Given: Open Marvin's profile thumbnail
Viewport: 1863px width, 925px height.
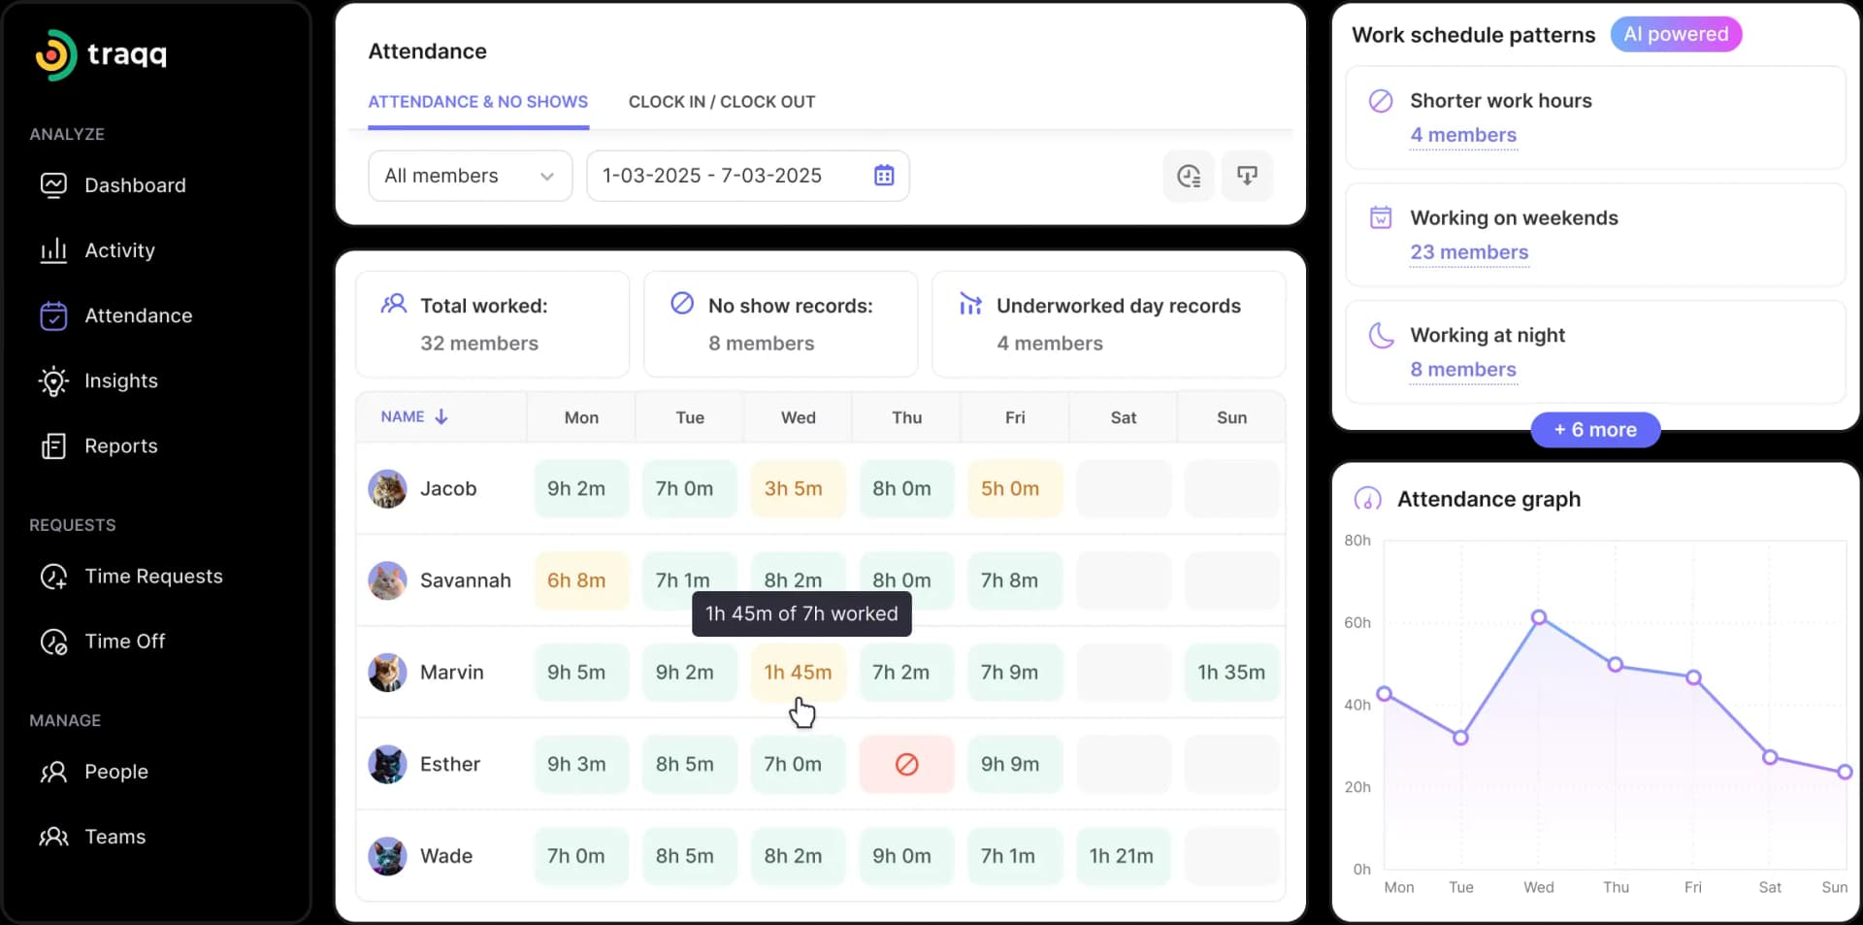Looking at the screenshot, I should [387, 672].
